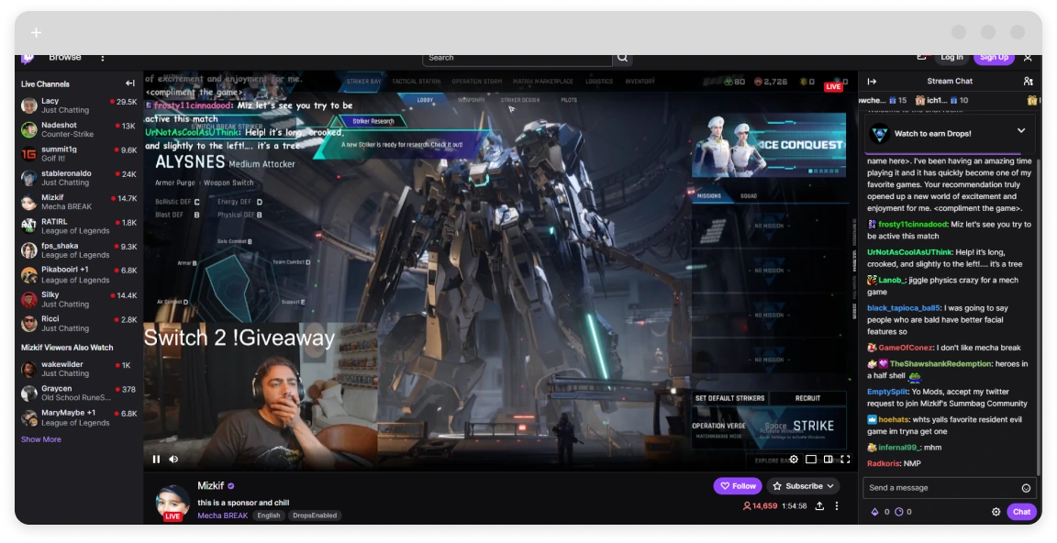The image size is (1057, 543).
Task: Click the Log In button
Action: [x=951, y=58]
